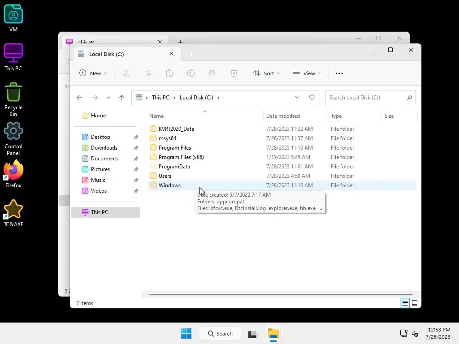Open the Windows Start menu
Screen dimensions: 459x344
(x=186, y=333)
